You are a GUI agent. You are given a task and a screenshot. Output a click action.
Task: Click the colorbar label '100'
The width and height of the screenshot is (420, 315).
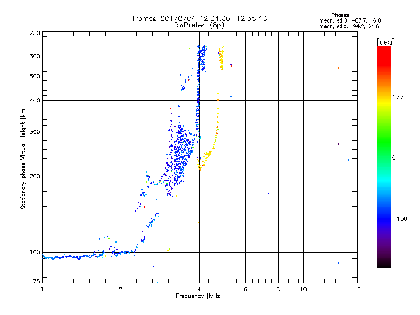tap(397, 97)
